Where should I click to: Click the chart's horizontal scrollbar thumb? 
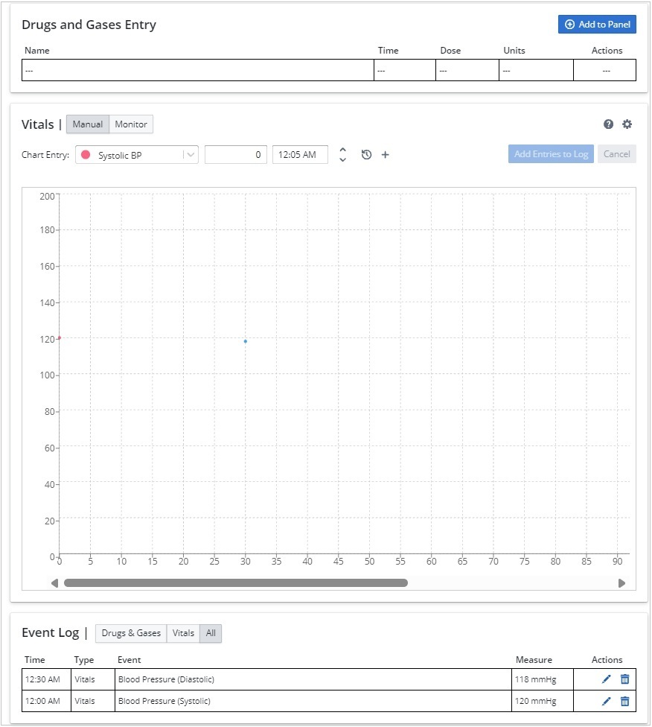(x=235, y=583)
